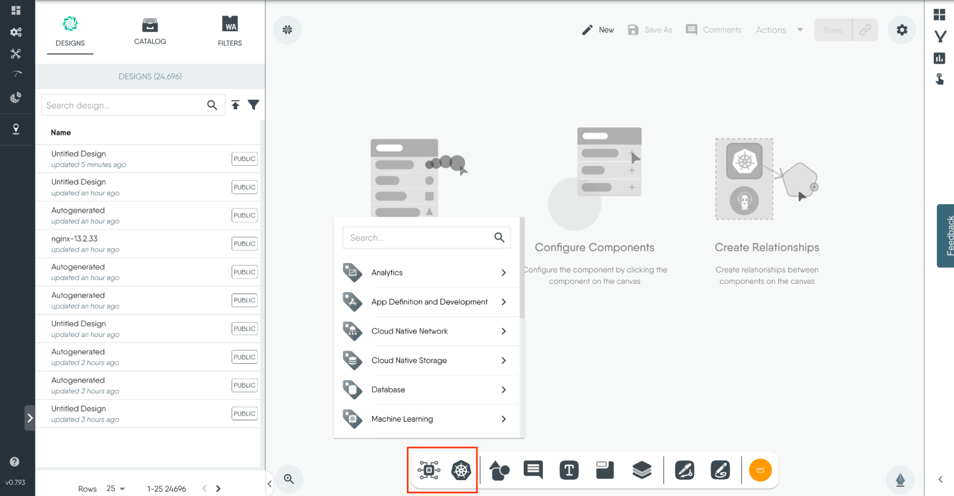Open the layers icon in bottom dock
The image size is (954, 496).
(641, 470)
